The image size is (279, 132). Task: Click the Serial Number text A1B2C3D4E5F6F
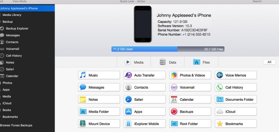[x=194, y=30]
